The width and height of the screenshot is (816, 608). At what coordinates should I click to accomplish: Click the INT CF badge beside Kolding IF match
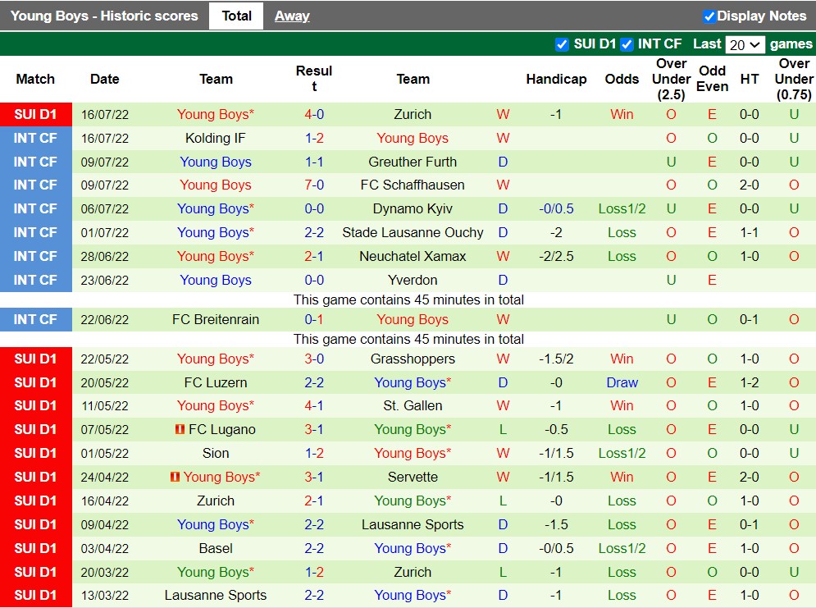[35, 138]
